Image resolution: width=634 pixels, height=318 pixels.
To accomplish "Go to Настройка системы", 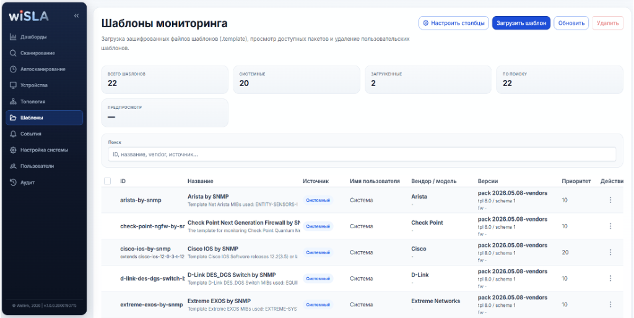I will [x=45, y=150].
